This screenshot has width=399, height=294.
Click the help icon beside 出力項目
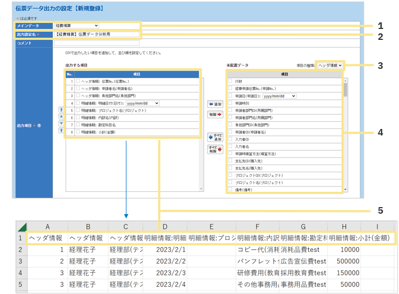[x=39, y=125]
